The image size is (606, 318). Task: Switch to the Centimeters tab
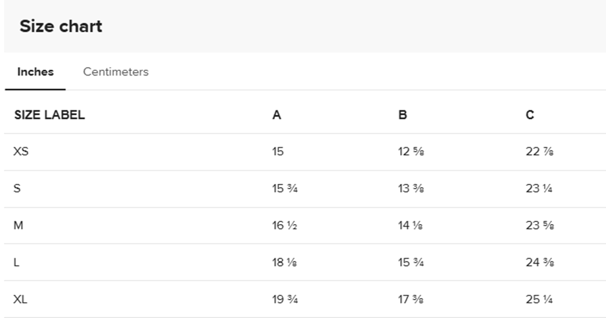[x=116, y=72]
